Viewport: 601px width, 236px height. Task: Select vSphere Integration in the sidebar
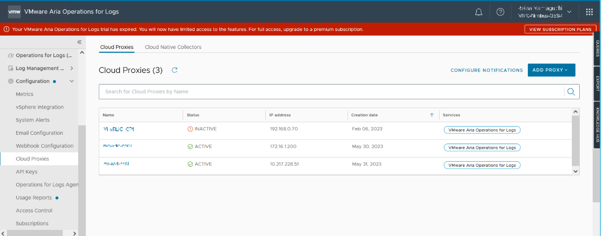tap(40, 107)
